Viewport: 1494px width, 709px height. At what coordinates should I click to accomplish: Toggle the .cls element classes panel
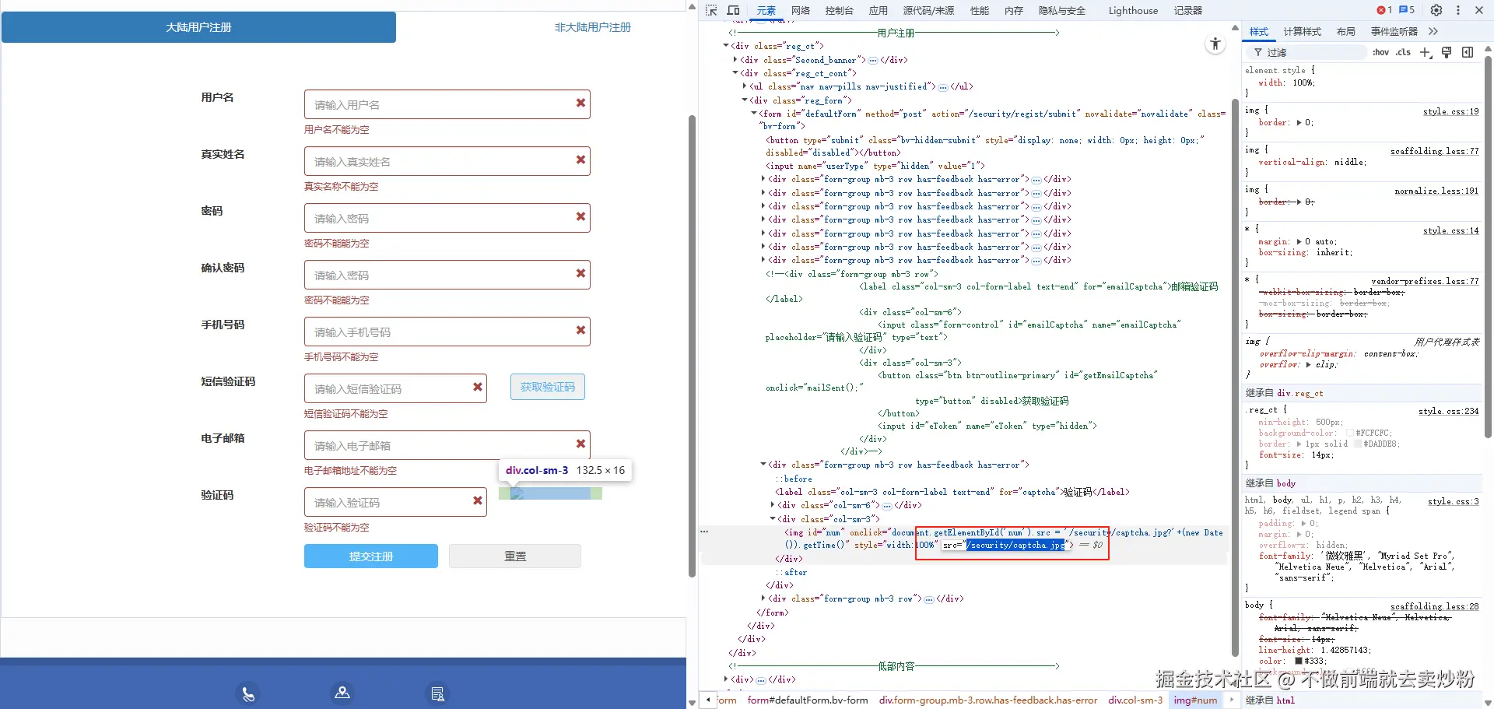point(1403,52)
